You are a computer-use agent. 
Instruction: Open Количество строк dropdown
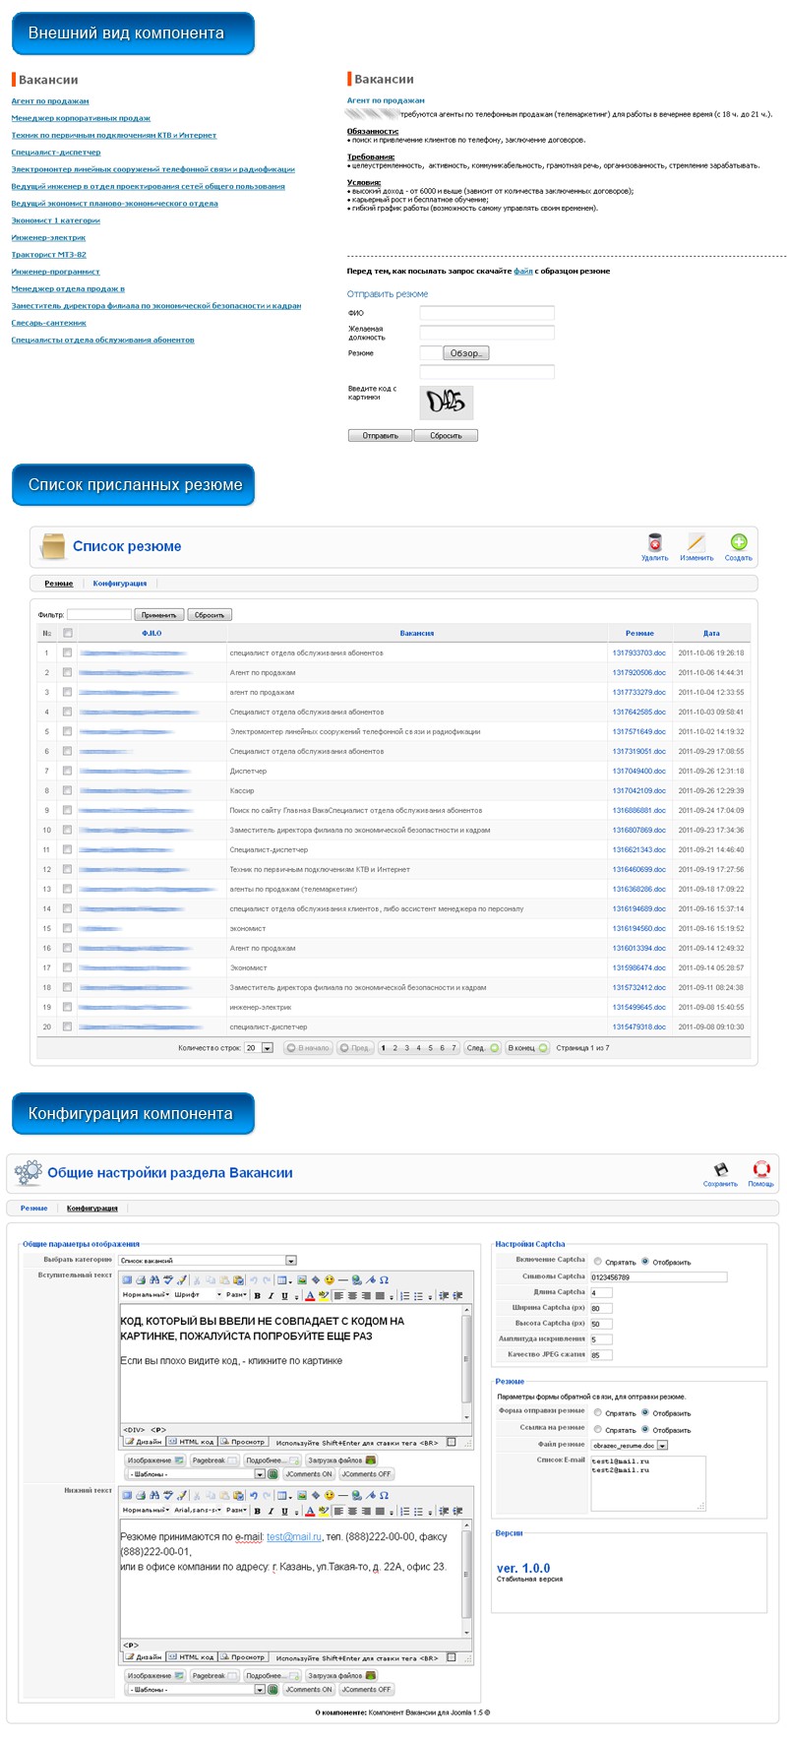(x=259, y=1048)
